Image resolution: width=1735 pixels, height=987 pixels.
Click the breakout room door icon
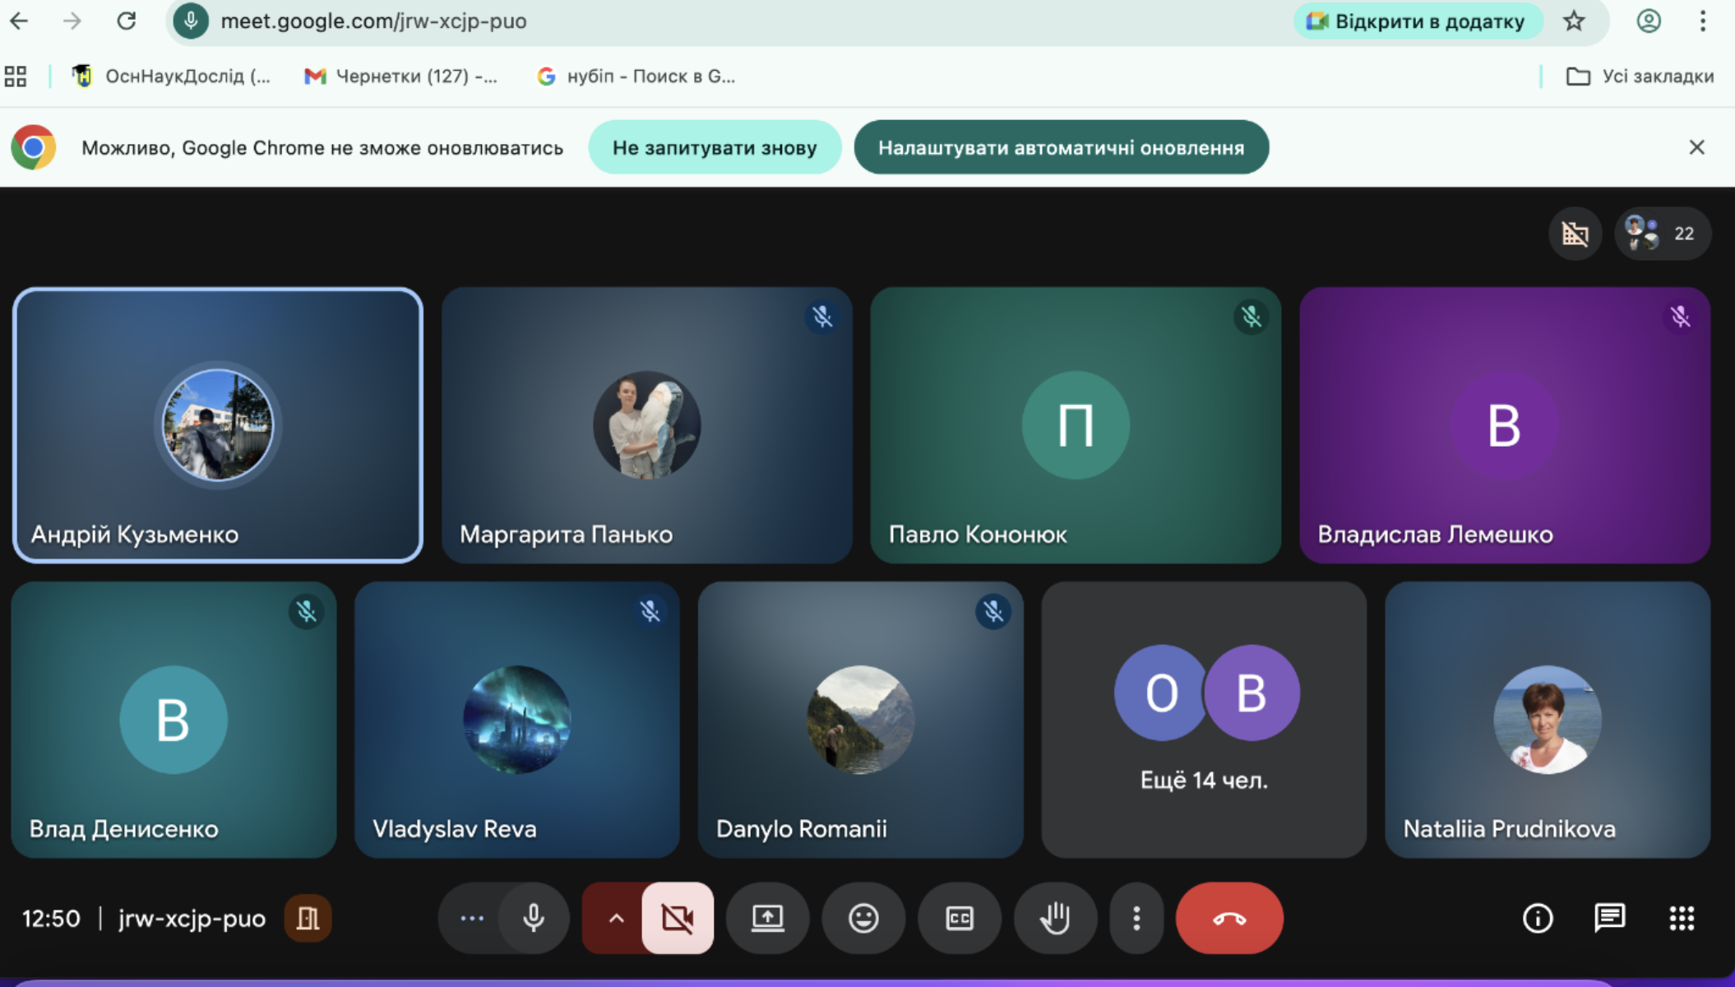tap(308, 918)
